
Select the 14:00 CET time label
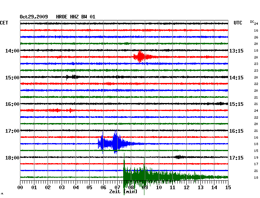tap(12, 51)
